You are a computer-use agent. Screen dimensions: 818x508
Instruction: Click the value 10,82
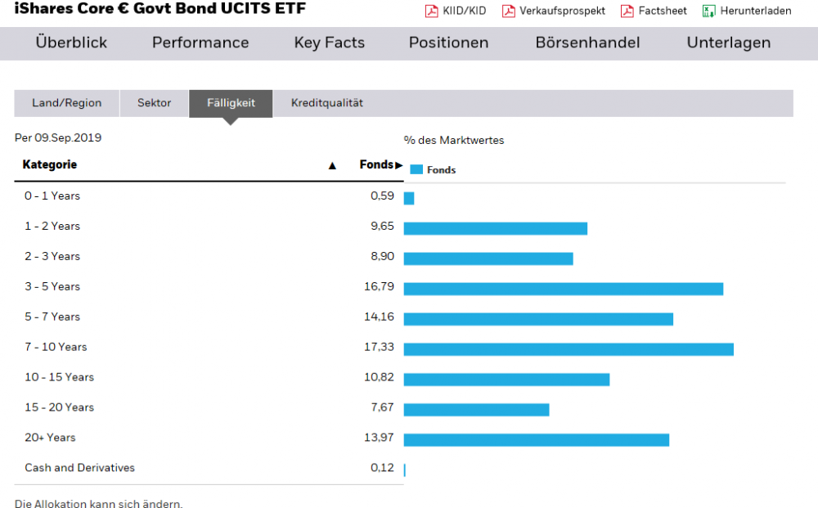point(380,378)
